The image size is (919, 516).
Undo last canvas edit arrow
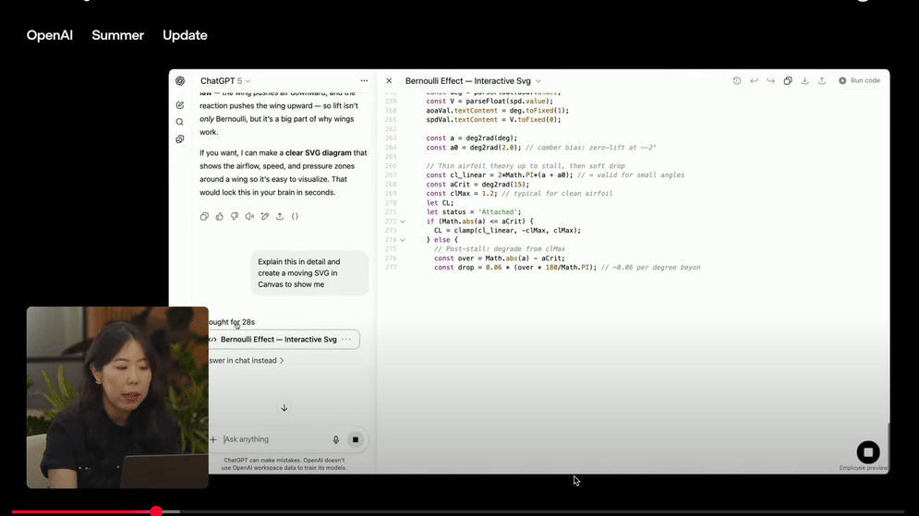pos(754,81)
